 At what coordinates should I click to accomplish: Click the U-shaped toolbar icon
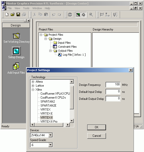(x=115, y=15)
